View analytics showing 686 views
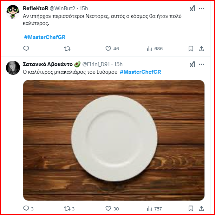 pos(149,48)
